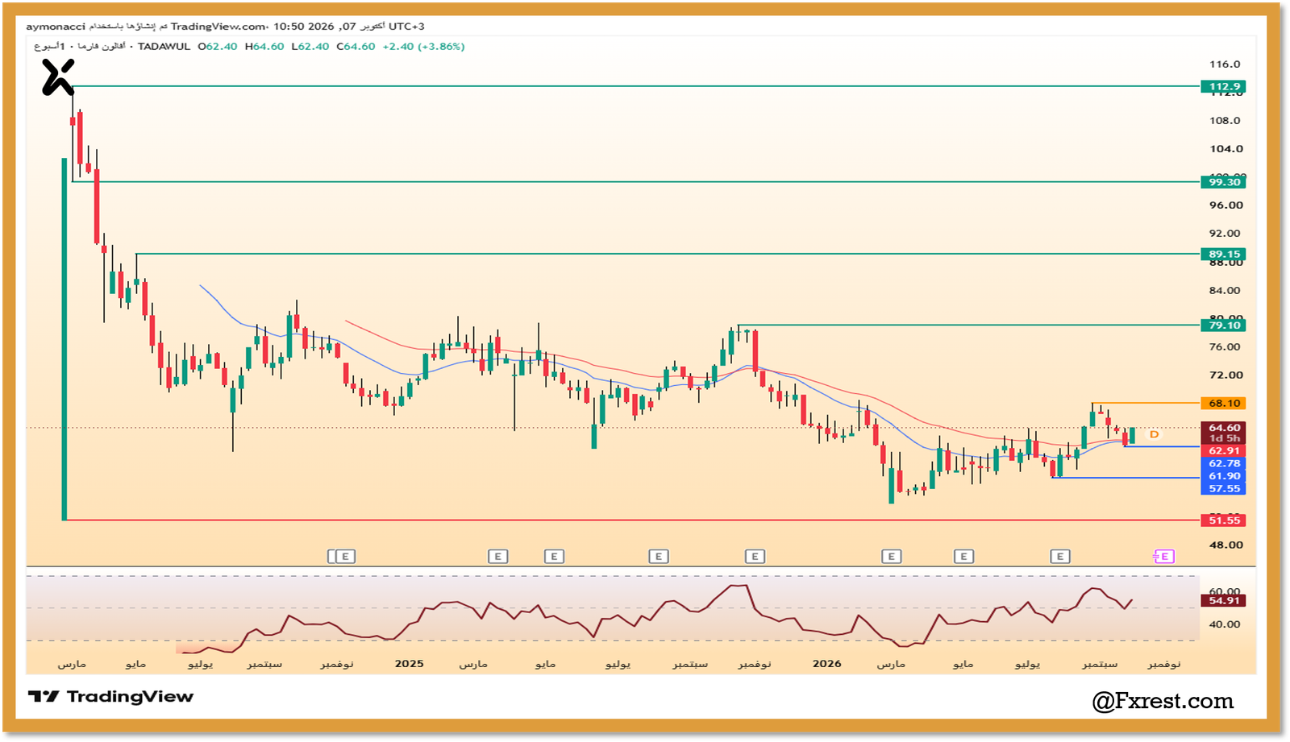Click the 48.00 price axis label
The image size is (1290, 742).
click(1225, 545)
